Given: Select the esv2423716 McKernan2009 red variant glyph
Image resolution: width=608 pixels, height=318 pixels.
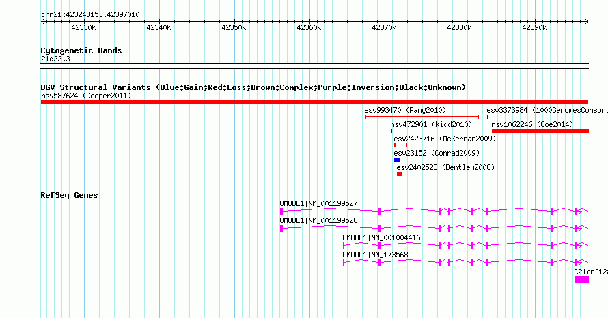Looking at the screenshot, I should pos(400,145).
